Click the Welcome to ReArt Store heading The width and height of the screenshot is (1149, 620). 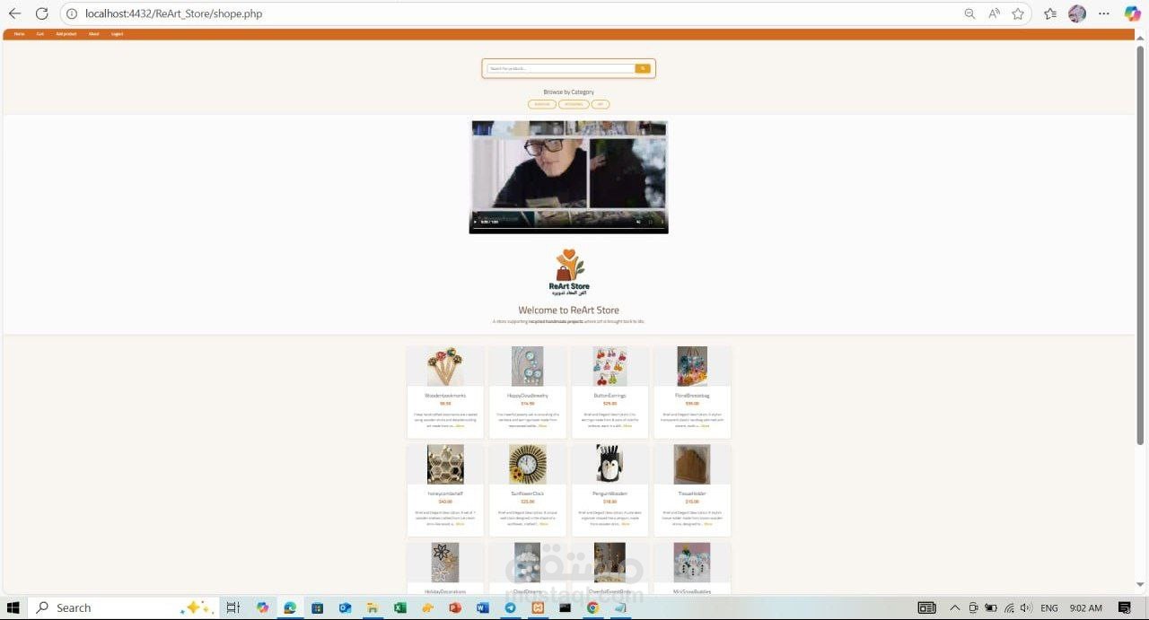click(569, 310)
